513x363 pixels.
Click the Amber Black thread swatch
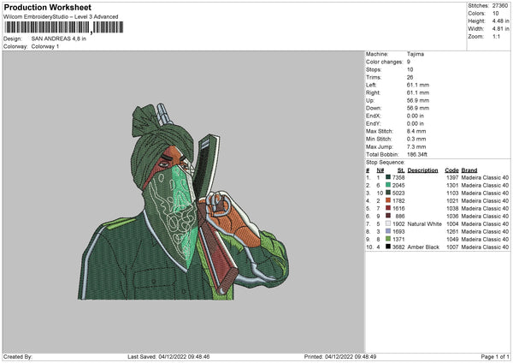click(388, 247)
